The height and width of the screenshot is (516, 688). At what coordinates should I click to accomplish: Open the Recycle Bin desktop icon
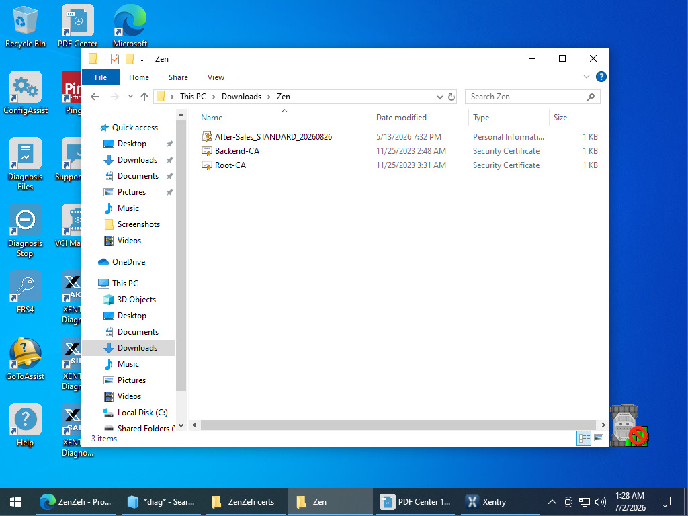point(25,26)
